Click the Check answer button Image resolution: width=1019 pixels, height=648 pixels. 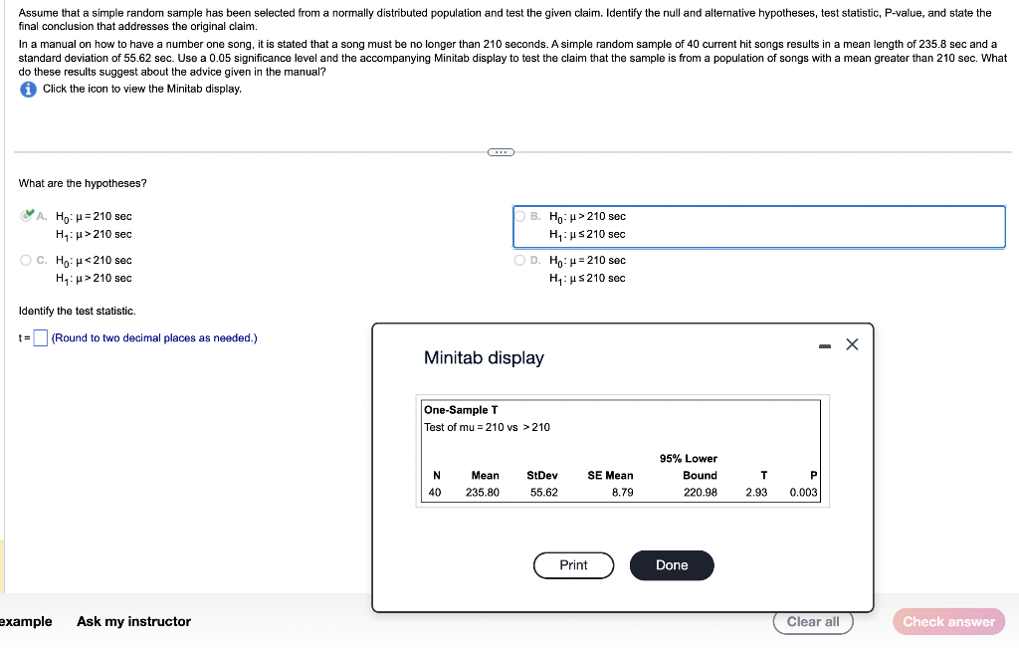pyautogui.click(x=948, y=622)
